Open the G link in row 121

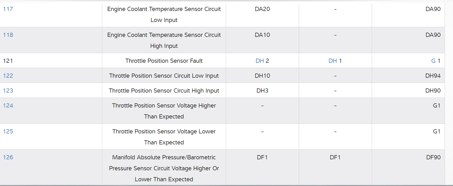point(433,61)
